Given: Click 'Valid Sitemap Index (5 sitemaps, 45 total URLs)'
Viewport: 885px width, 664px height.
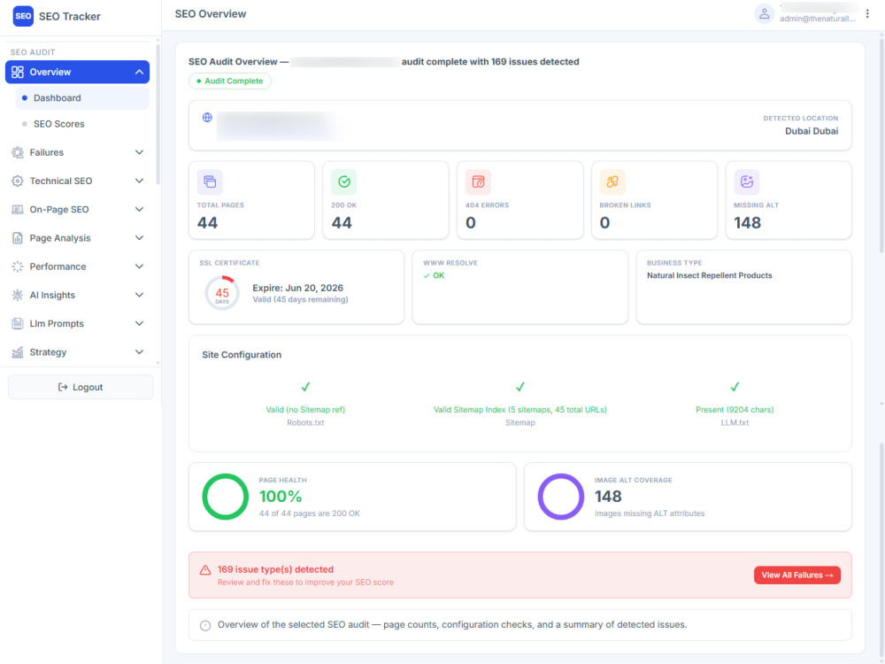Looking at the screenshot, I should click(519, 410).
